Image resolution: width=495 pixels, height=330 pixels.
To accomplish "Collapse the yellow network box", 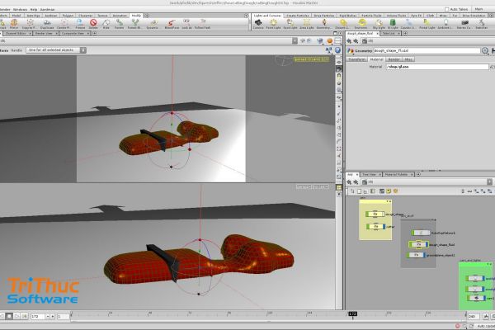I will (388, 201).
